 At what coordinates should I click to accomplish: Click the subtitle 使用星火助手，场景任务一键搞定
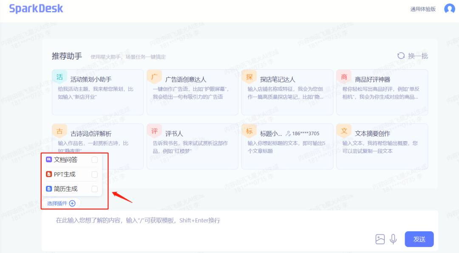pyautogui.click(x=128, y=57)
